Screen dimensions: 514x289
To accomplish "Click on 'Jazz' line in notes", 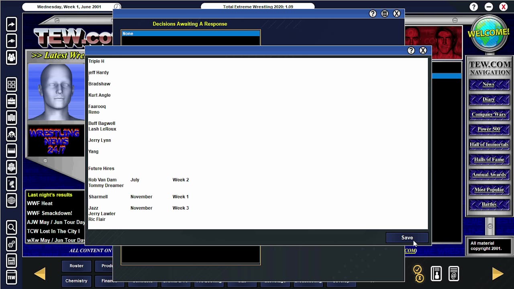I will 93,208.
